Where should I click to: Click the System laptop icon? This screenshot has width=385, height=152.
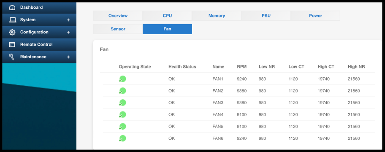coord(12,20)
